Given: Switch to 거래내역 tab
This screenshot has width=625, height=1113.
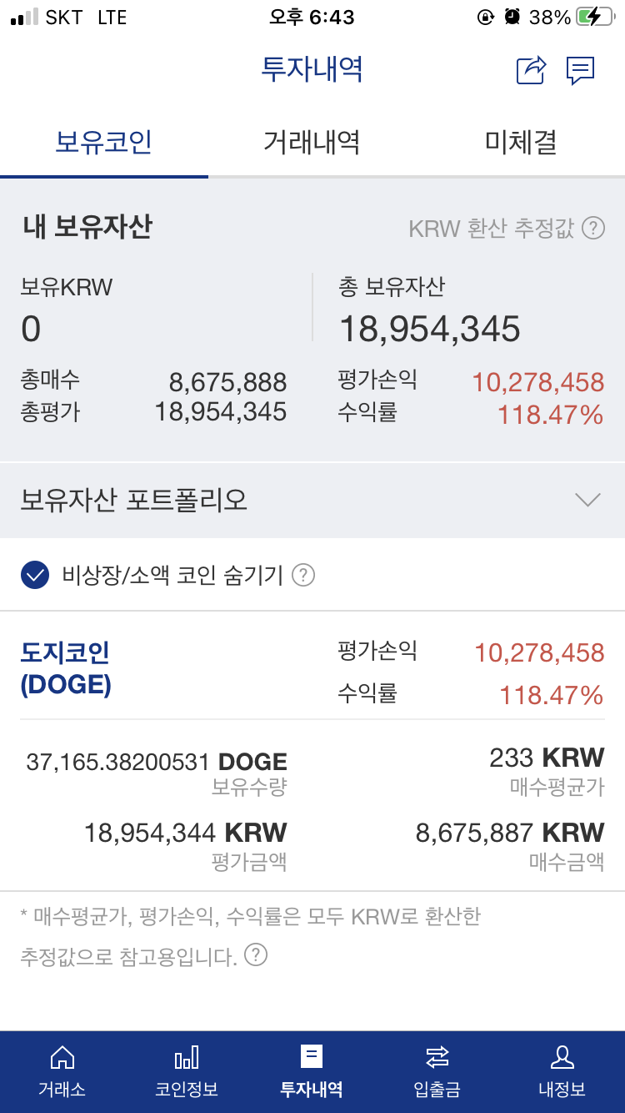Looking at the screenshot, I should [312, 142].
